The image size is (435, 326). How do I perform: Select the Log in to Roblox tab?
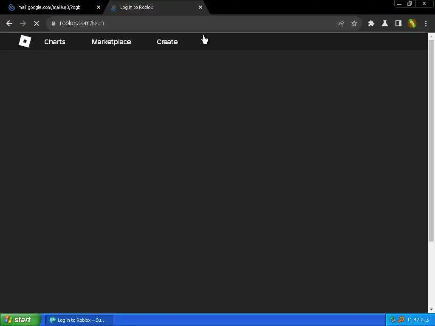pos(155,8)
